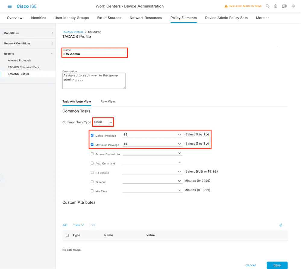Viewport: 301px width, 269px height.
Task: Open the help question mark icon
Action: 275,6
